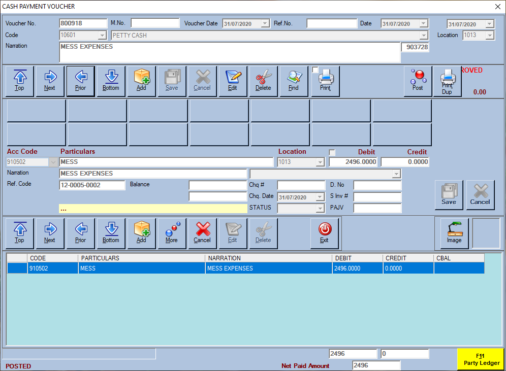Viewport: 506px width, 371px height.
Task: Save the entry line with diskette icon
Action: click(x=449, y=195)
